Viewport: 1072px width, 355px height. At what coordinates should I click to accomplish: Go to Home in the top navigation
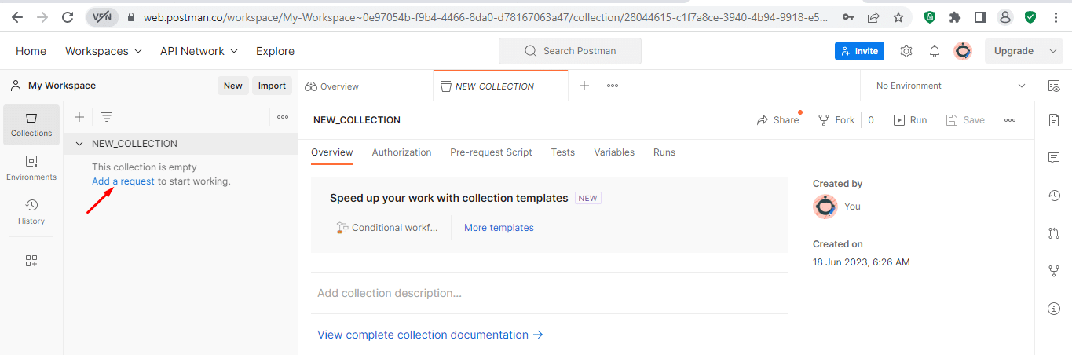(31, 51)
